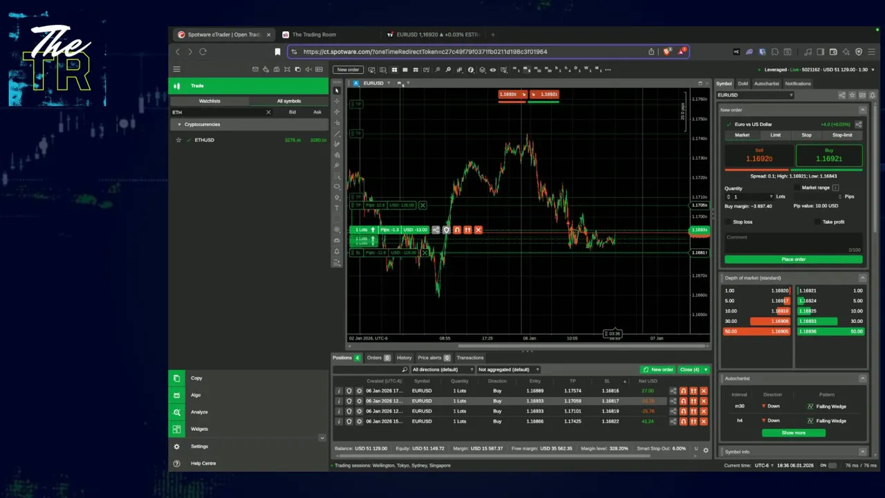Image resolution: width=885 pixels, height=498 pixels.
Task: Switch to the Orders tab
Action: coord(378,358)
